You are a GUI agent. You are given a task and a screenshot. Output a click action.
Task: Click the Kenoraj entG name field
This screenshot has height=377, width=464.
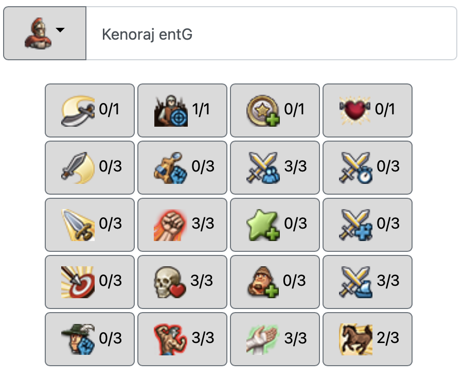point(271,34)
